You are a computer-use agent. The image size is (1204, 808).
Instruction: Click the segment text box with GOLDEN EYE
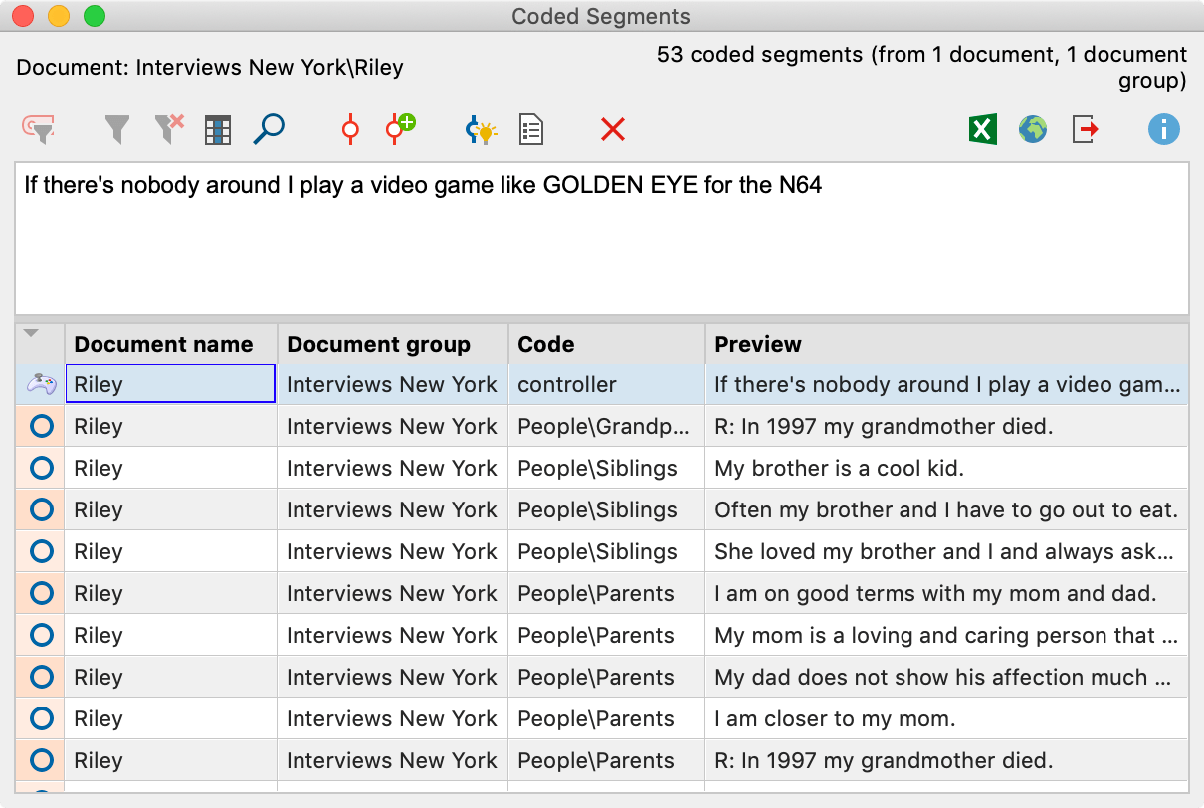tap(601, 239)
